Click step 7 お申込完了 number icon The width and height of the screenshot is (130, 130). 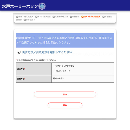pos(25,20)
